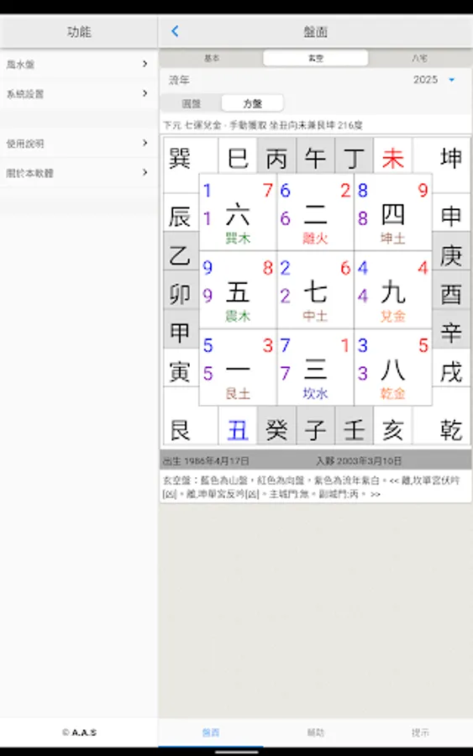Expand 系統設置 via its chevron
Screen dimensions: 473x756
pos(145,93)
